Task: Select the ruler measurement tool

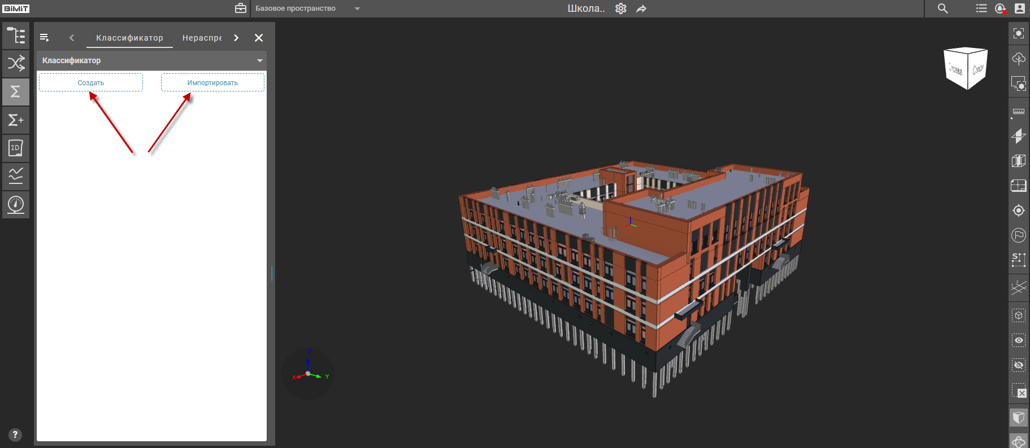Action: pos(1018,111)
